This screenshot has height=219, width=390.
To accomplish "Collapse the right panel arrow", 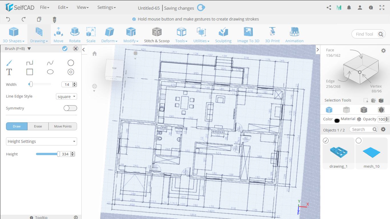I will tap(318, 50).
